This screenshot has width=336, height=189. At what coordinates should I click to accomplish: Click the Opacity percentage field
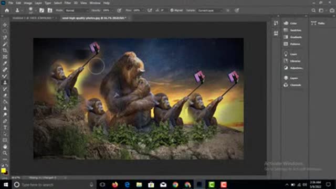point(106,10)
